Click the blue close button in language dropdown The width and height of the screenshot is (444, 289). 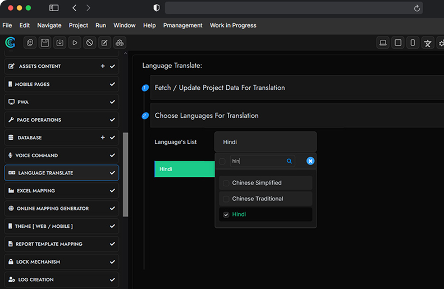[x=310, y=161]
